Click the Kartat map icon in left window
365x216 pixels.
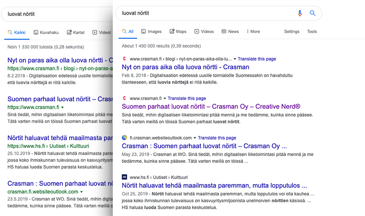[x=69, y=32]
